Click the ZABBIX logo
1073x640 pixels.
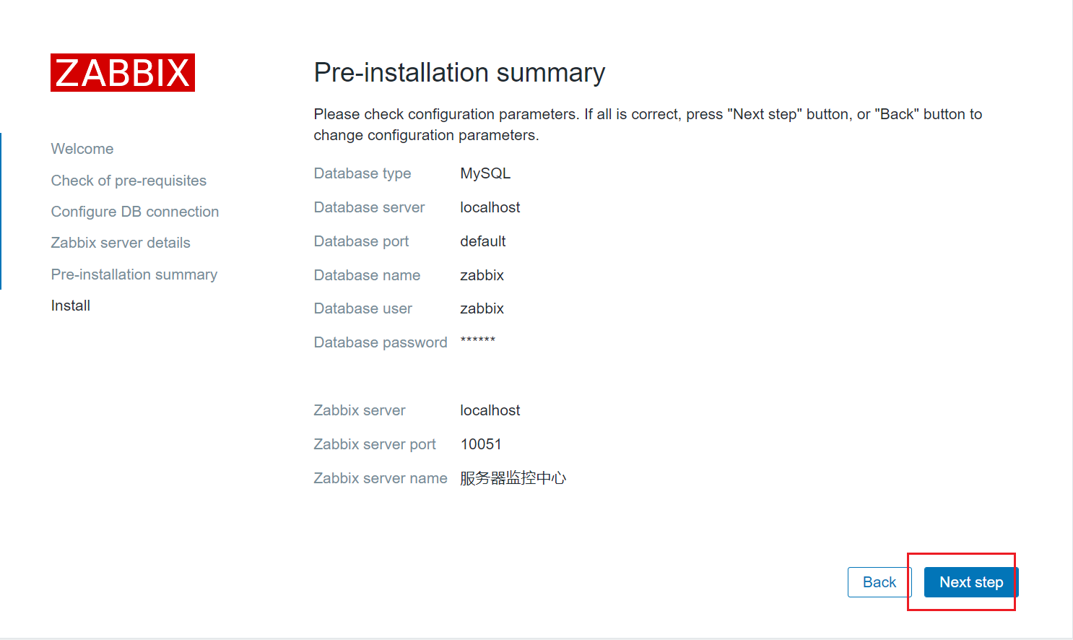coord(123,72)
